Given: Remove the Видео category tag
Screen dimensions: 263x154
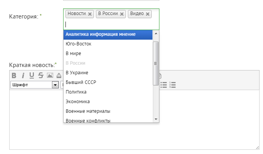Looking at the screenshot, I should click(x=148, y=14).
